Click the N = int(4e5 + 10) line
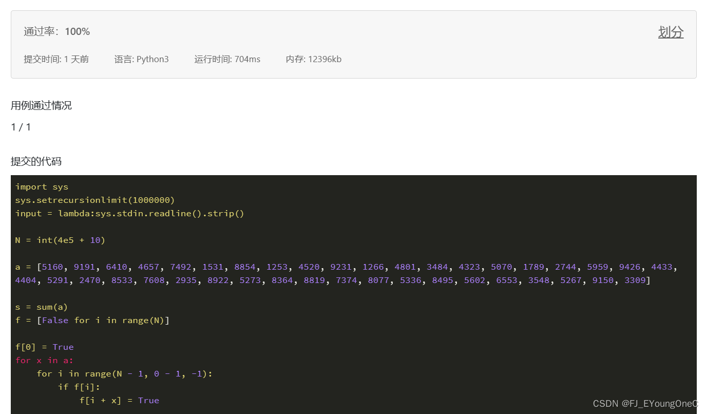 60,240
